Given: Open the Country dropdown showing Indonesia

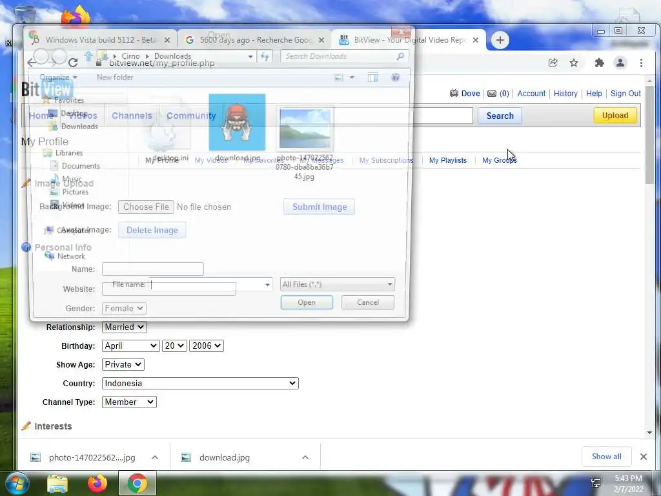Looking at the screenshot, I should point(200,384).
